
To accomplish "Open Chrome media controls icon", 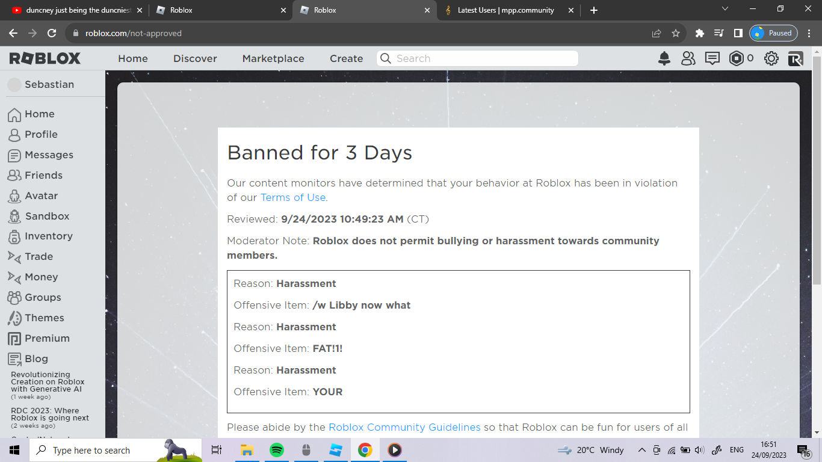I will (718, 33).
